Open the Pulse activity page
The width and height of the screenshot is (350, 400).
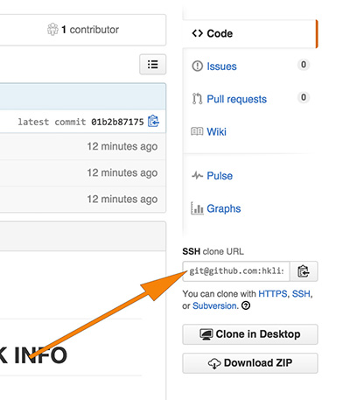pyautogui.click(x=220, y=176)
